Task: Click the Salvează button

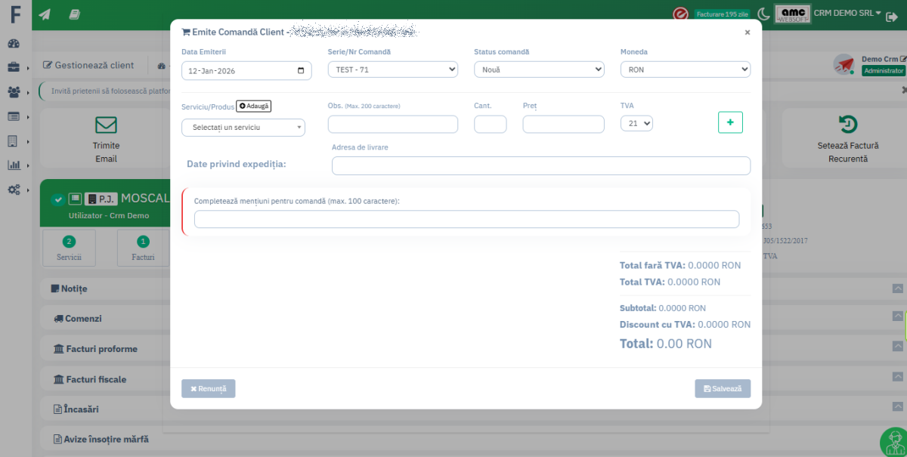Action: pyautogui.click(x=723, y=388)
